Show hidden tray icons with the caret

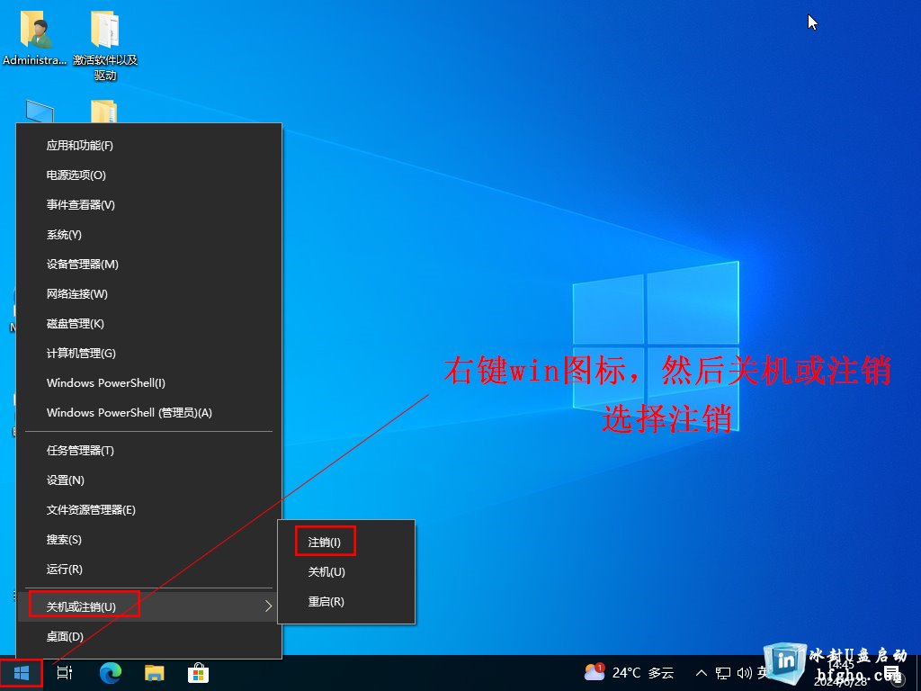point(702,673)
